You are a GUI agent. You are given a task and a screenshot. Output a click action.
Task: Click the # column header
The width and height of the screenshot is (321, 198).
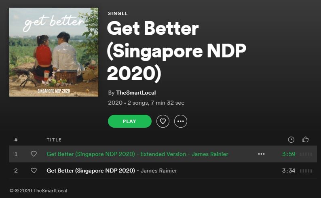[16, 140]
